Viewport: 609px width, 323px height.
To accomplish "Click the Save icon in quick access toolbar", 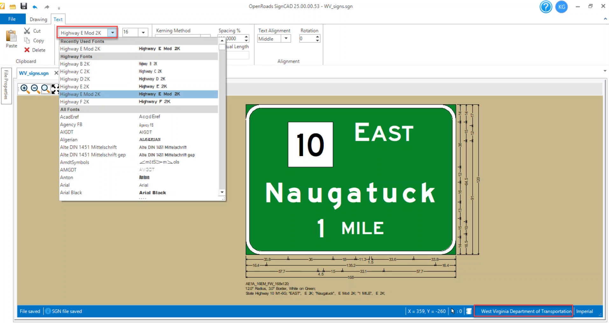I will click(x=24, y=6).
